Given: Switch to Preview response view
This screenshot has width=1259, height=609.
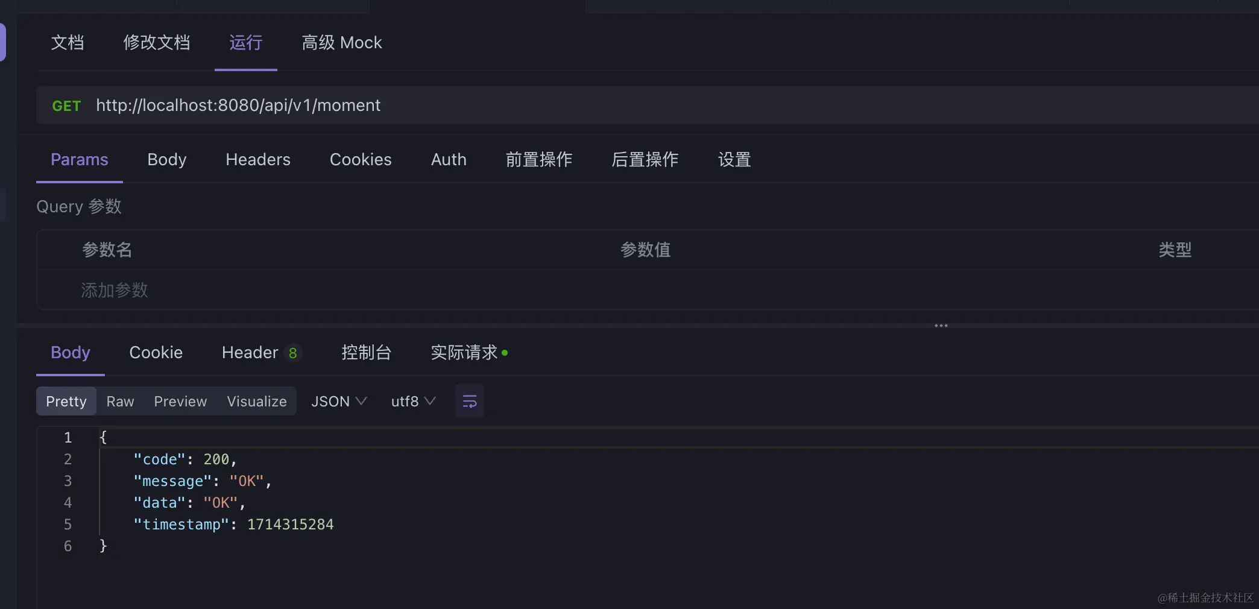Looking at the screenshot, I should tap(180, 402).
